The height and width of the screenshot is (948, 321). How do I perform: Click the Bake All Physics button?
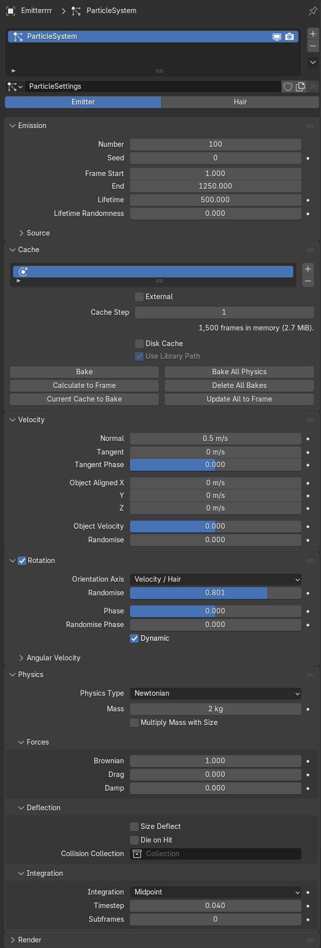coord(239,372)
